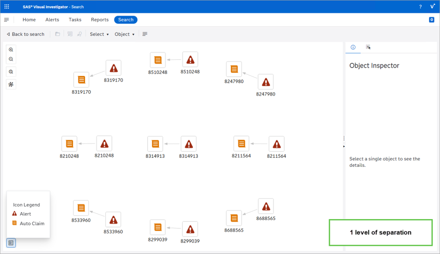Viewport: 440px width, 254px height.
Task: Click the folder toolbar icon
Action: [x=58, y=34]
